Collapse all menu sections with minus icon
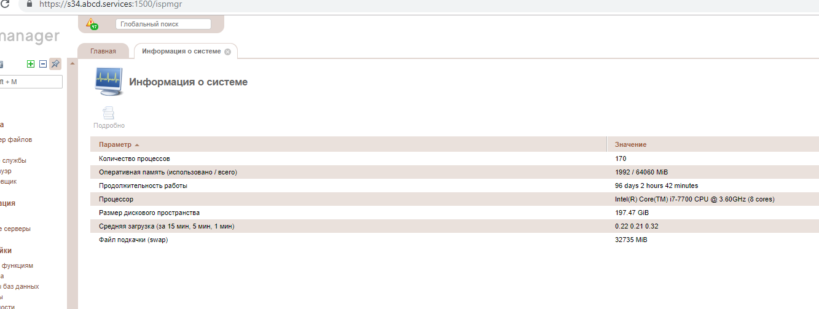The image size is (819, 309). coord(43,64)
